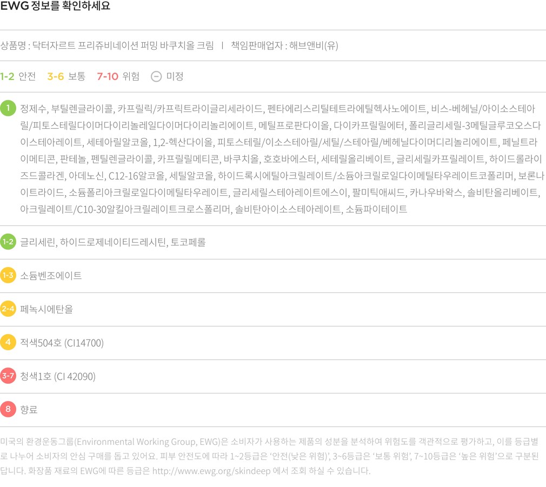Screen dimensions: 546x487
Task: Click the 소듐벤조에이트 ingredient
Action: 51,276
